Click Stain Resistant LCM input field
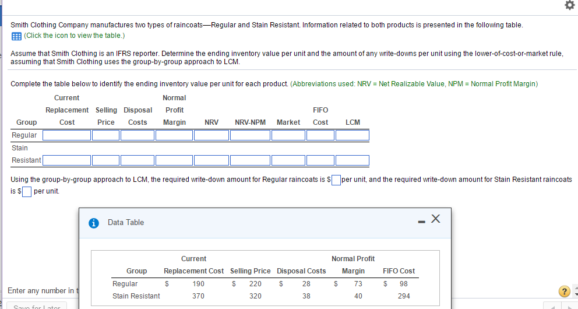The image size is (578, 309). pyautogui.click(x=353, y=160)
